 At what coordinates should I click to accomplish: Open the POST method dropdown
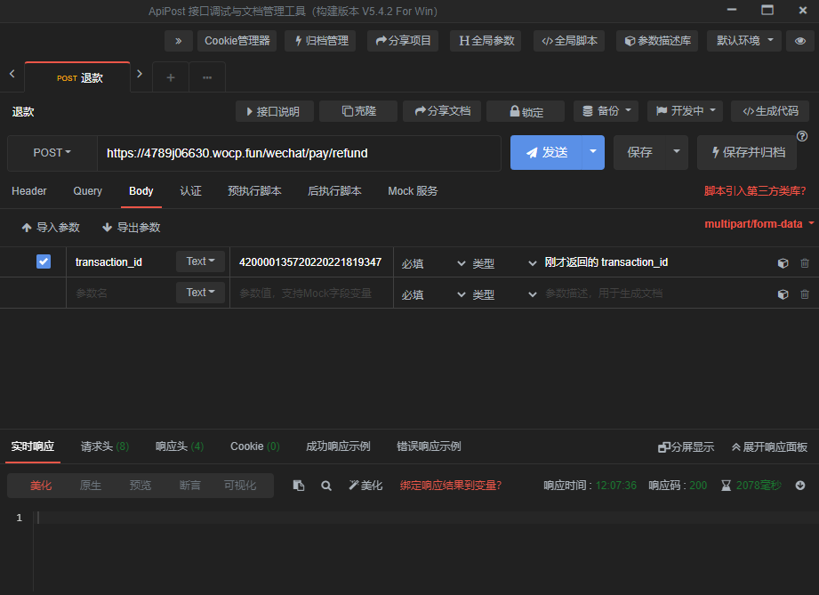click(x=52, y=153)
